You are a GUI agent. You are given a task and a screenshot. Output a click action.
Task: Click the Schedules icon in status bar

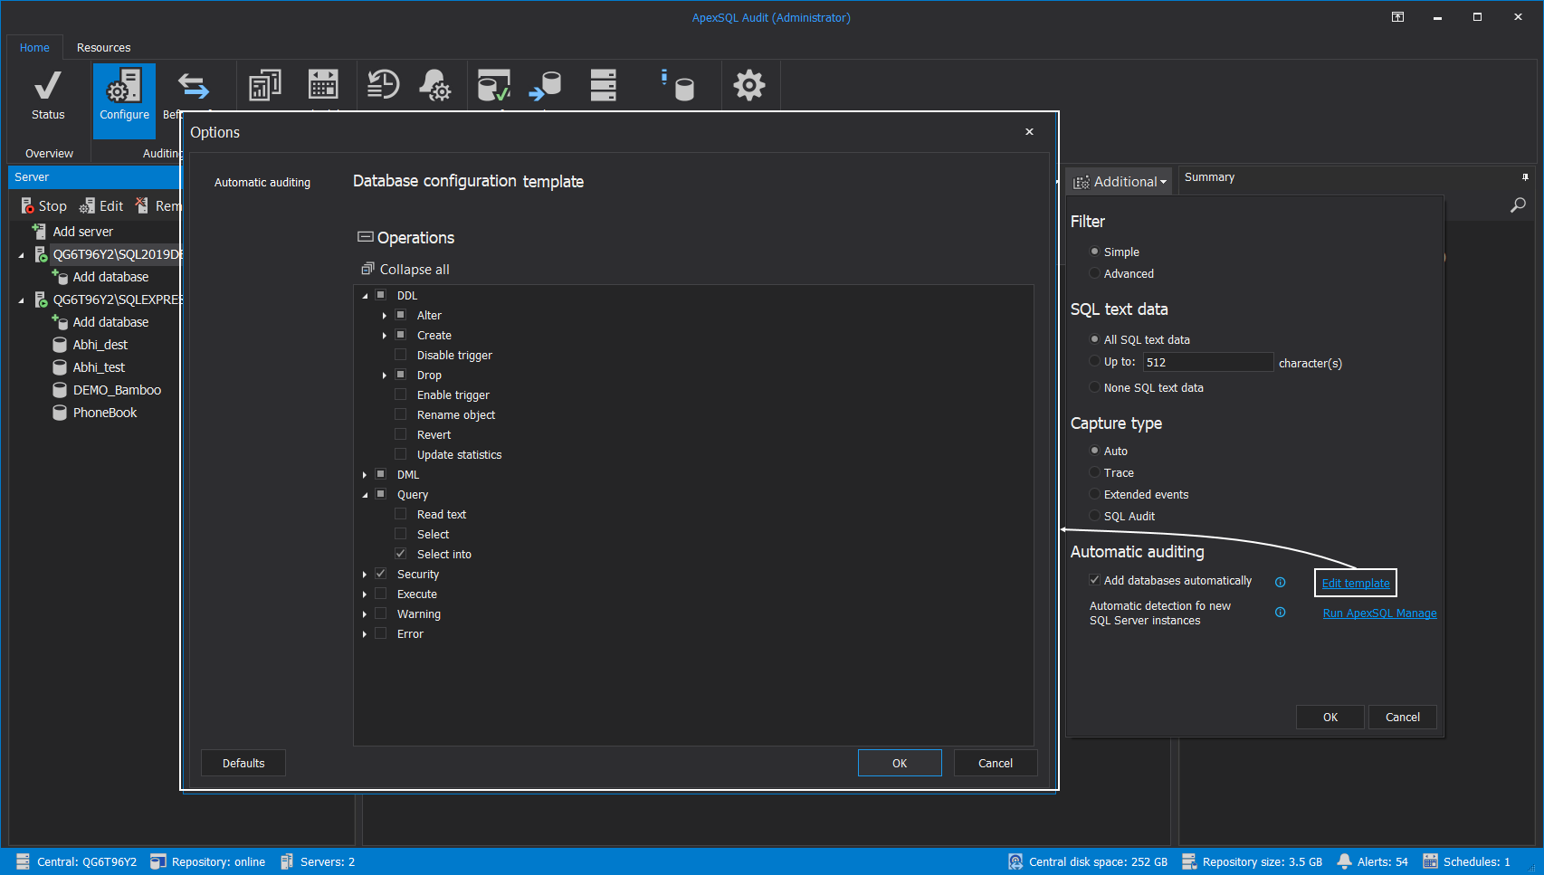tap(1430, 861)
